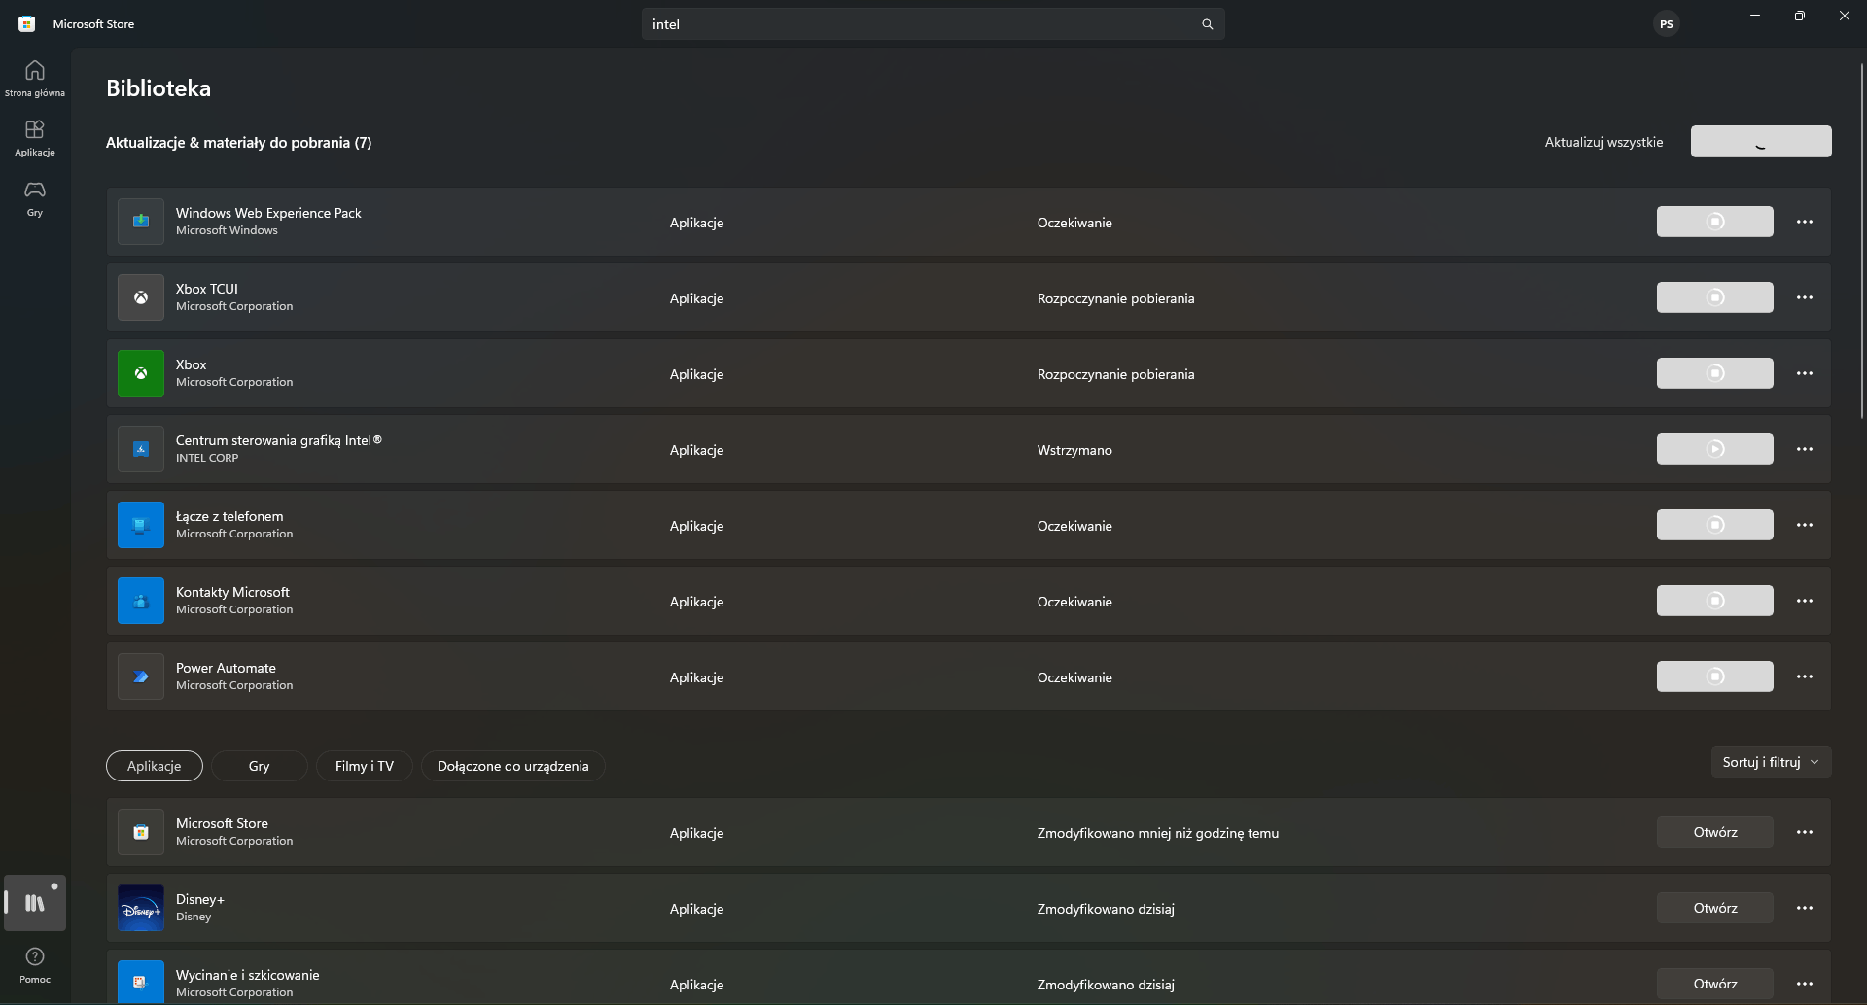The width and height of the screenshot is (1867, 1005).
Task: Open more options for Kontakty Microsoft
Action: (x=1805, y=601)
